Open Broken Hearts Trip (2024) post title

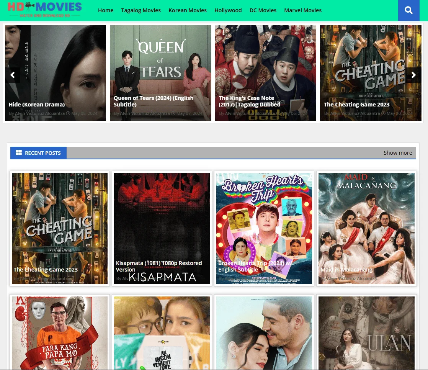click(x=255, y=266)
